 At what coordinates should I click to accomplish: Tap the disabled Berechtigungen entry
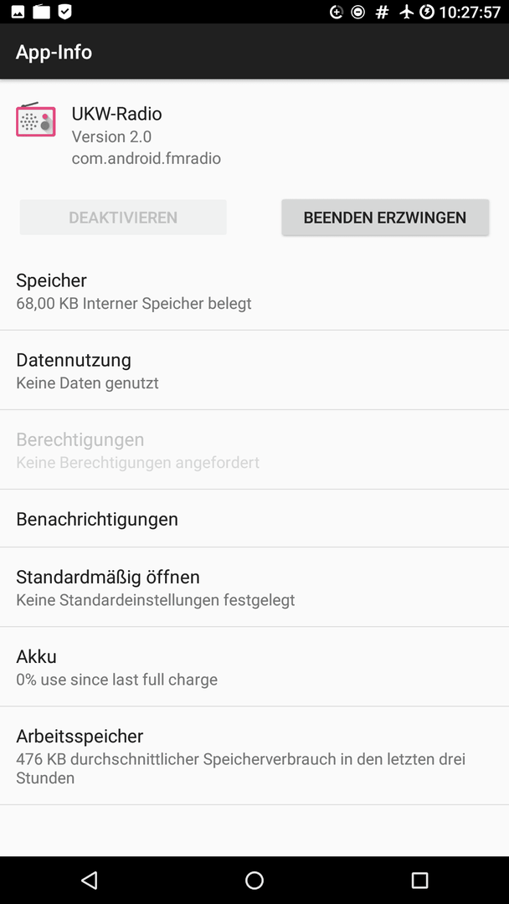pos(254,450)
